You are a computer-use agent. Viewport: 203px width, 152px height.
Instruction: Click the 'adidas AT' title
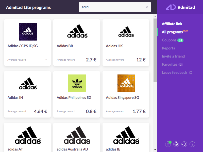(x=15, y=149)
